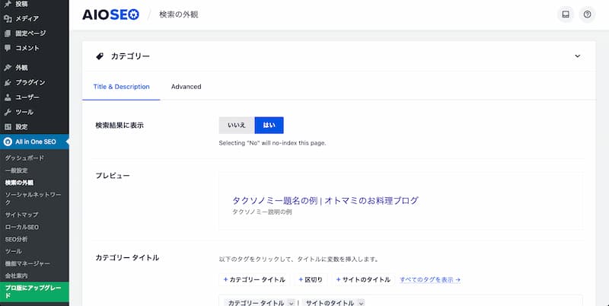Screen dimensions: 609x306
Task: Insert the + サイトのタイトル tag
Action: click(363, 279)
